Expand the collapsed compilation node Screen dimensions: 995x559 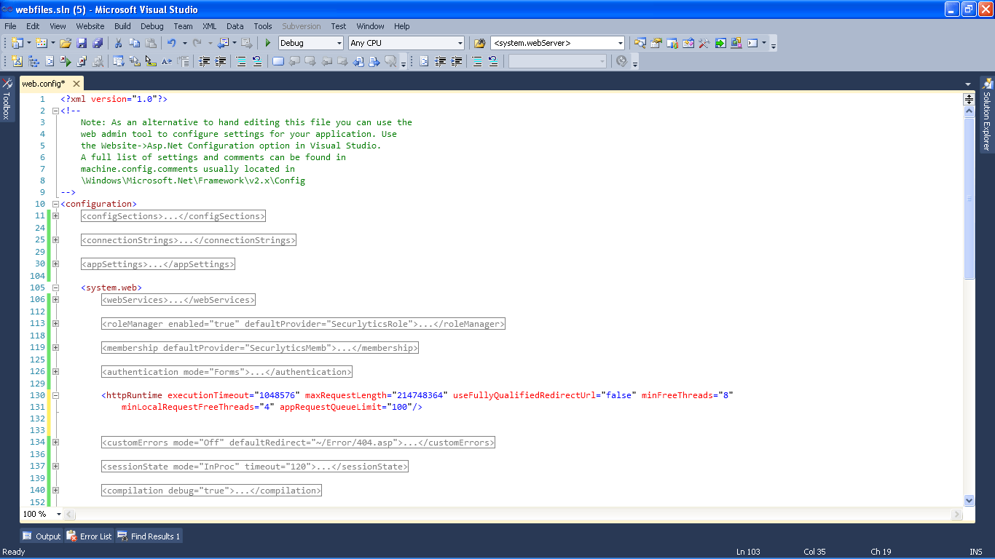[x=55, y=490]
